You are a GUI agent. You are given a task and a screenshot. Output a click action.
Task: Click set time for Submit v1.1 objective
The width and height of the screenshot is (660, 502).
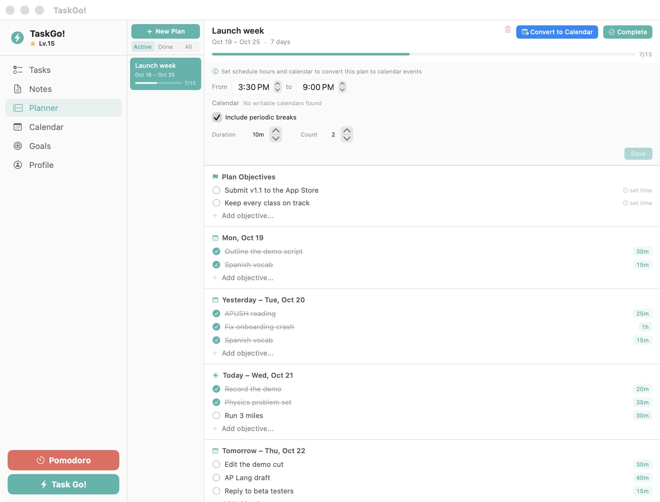point(637,191)
